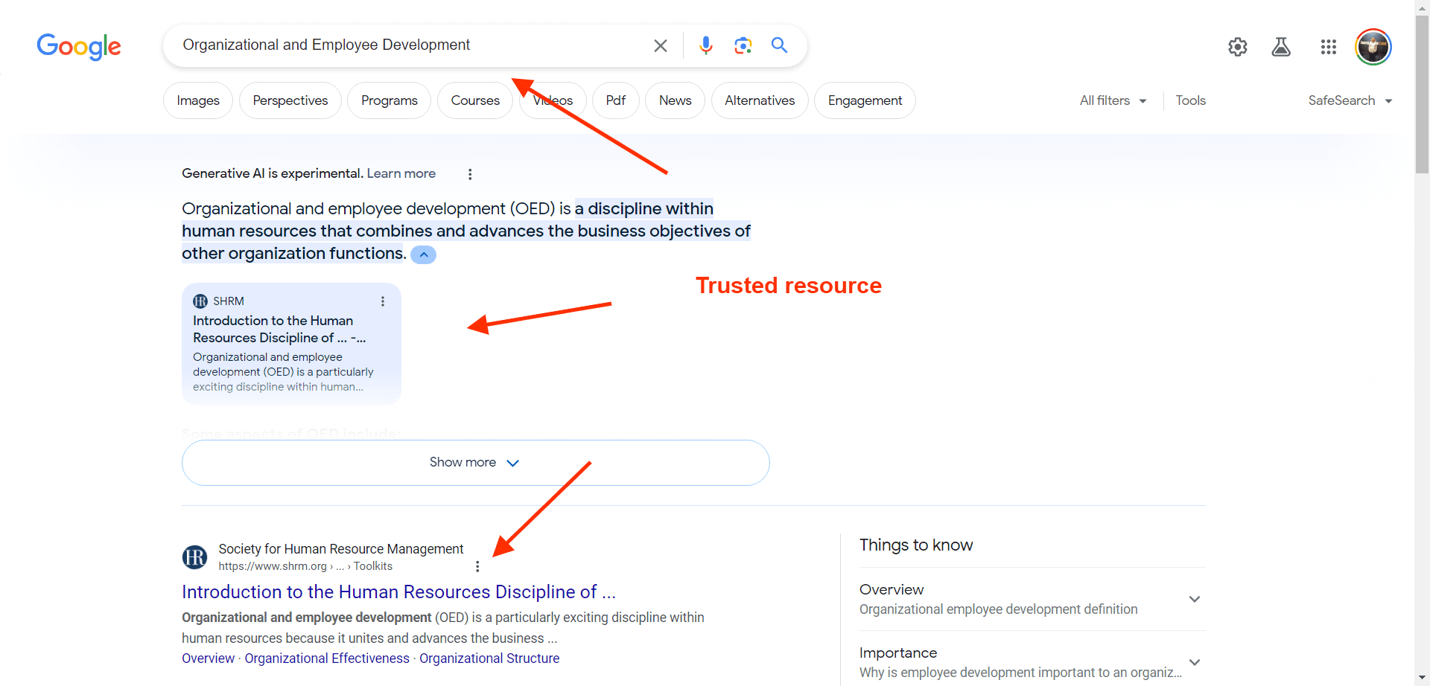Open Search Labs flask icon
1430x686 pixels.
coord(1281,47)
